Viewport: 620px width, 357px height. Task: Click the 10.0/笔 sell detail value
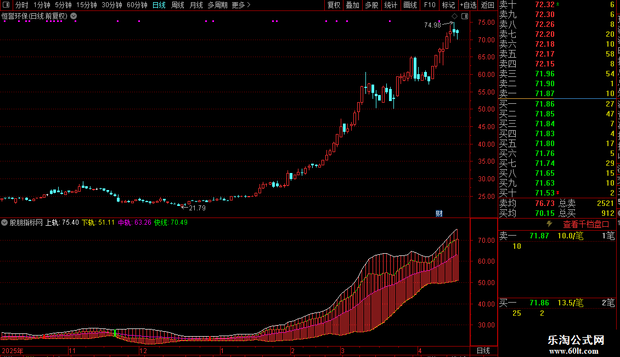(570, 236)
